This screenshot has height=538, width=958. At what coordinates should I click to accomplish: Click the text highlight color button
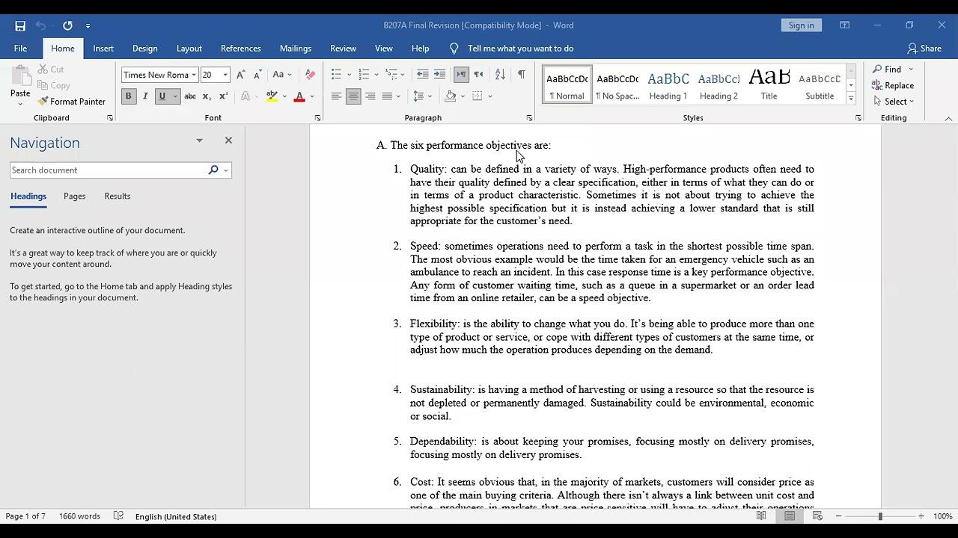(272, 96)
